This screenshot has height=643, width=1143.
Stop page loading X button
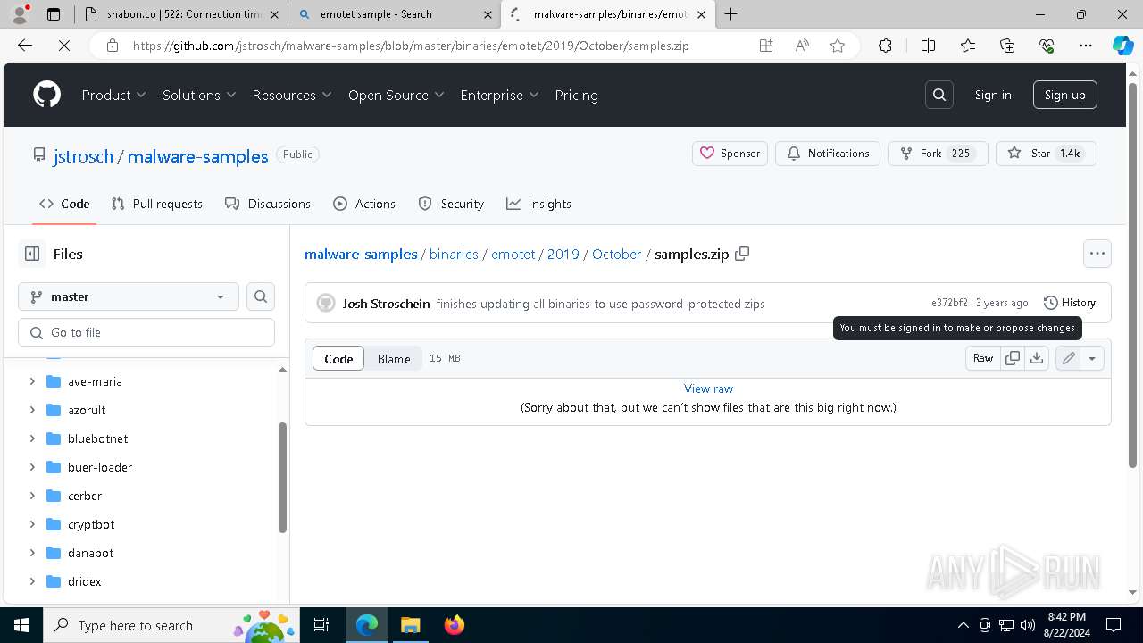[64, 46]
